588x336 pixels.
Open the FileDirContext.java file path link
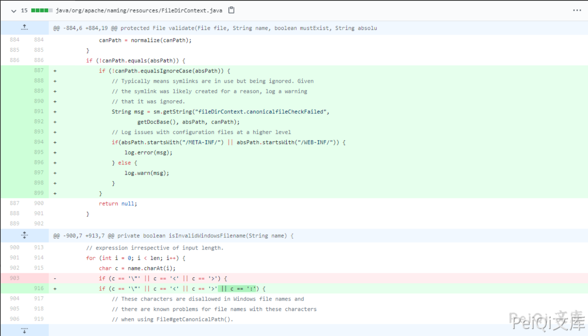click(x=139, y=10)
